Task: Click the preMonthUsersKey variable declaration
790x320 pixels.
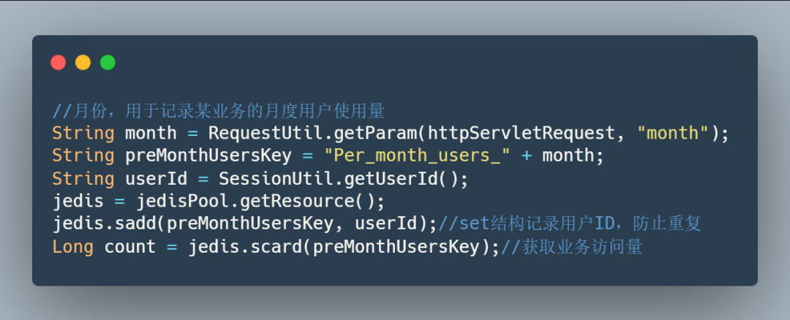Action: coord(208,156)
